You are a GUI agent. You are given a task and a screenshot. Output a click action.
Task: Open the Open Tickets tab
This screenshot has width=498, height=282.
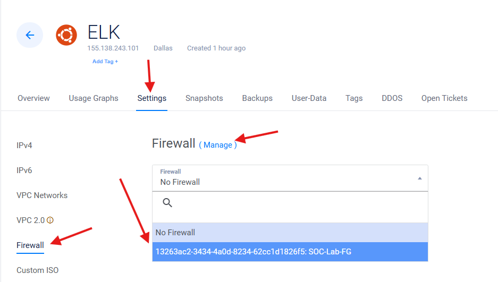[444, 98]
